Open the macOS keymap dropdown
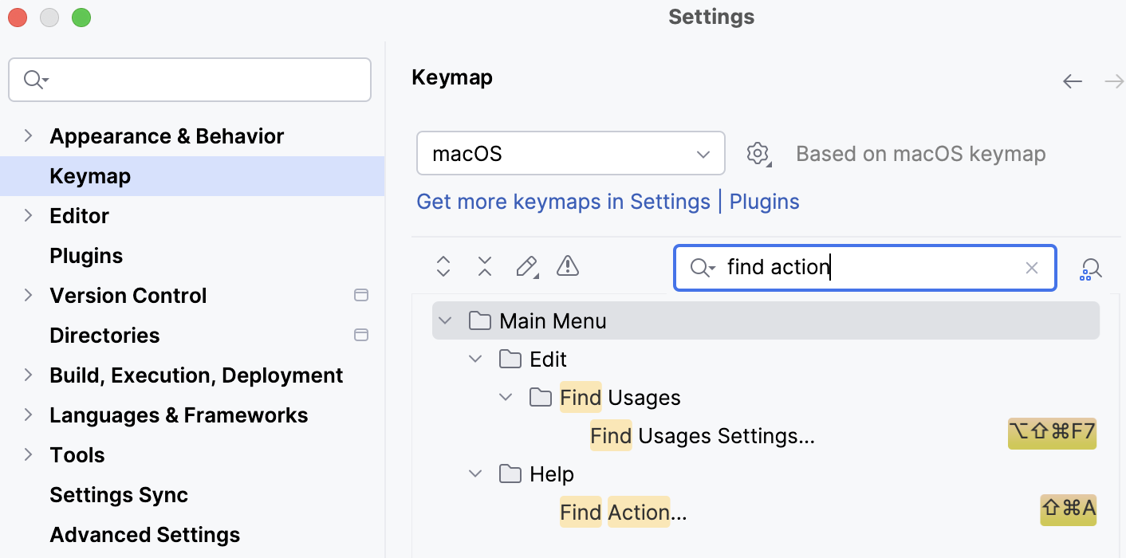The width and height of the screenshot is (1126, 558). pos(570,153)
